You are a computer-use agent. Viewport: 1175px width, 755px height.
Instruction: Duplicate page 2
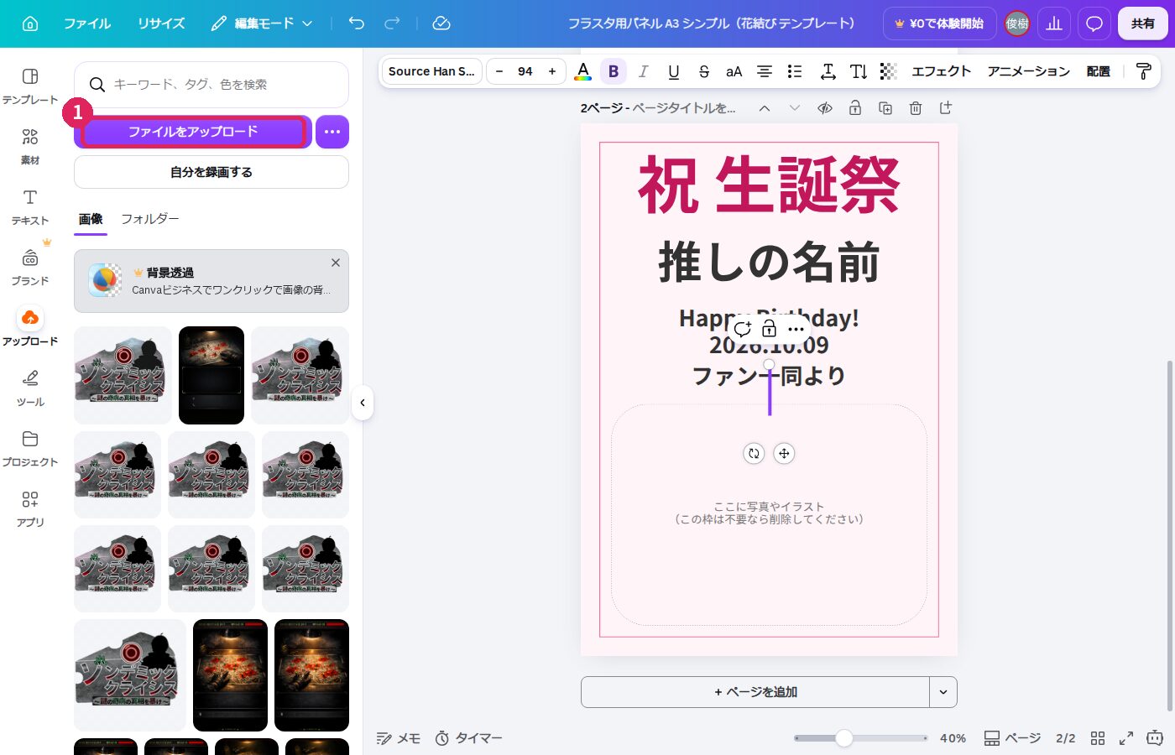click(885, 108)
